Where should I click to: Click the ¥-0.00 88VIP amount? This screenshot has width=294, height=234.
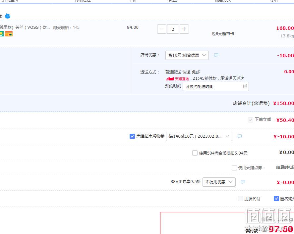(x=285, y=182)
